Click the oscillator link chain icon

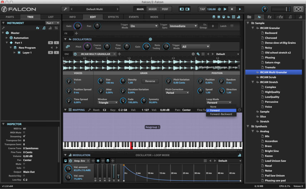click(x=68, y=46)
